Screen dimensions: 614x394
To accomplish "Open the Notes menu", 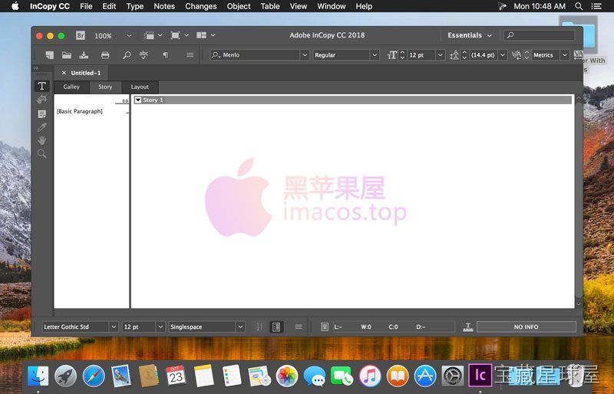I will click(x=164, y=6).
